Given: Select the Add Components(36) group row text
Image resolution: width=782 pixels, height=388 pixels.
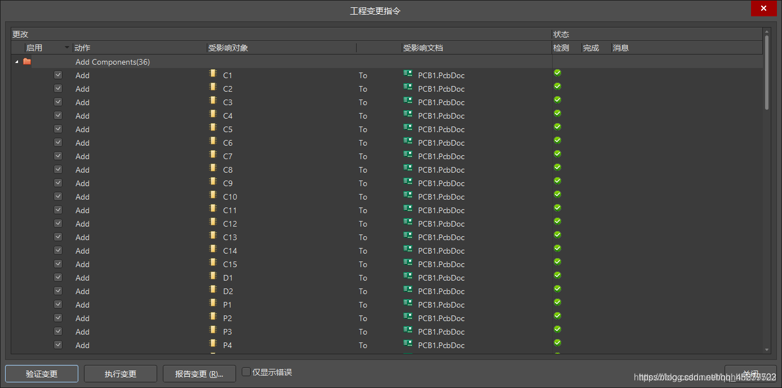Looking at the screenshot, I should pyautogui.click(x=113, y=62).
